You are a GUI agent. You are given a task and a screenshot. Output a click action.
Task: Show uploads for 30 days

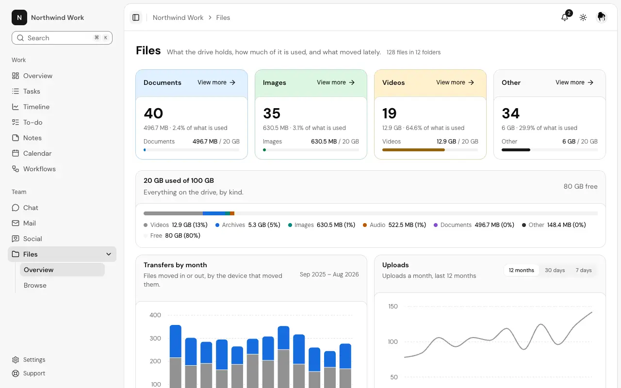point(555,270)
